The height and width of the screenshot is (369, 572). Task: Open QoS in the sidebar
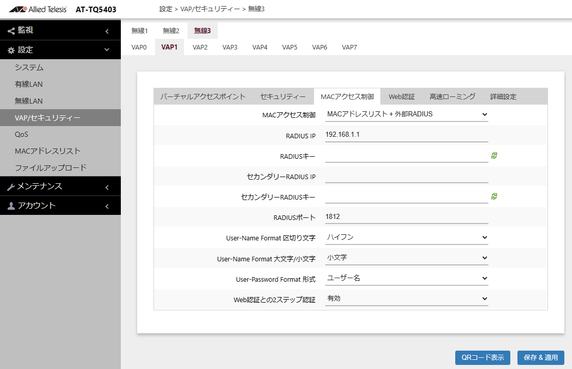[x=60, y=134]
